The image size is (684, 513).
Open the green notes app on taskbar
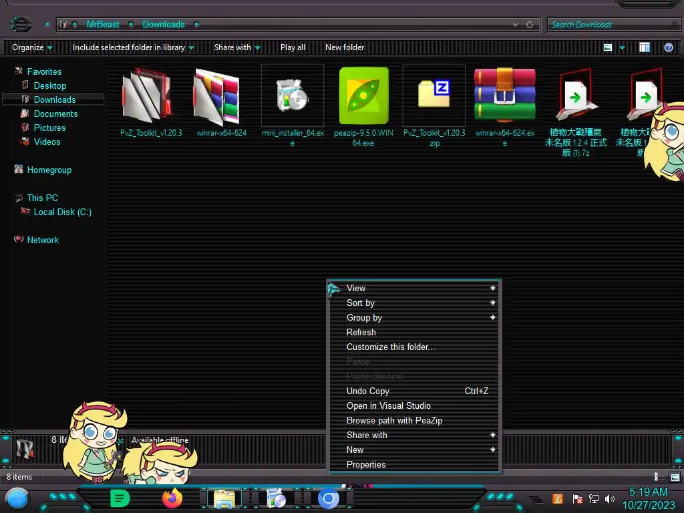120,498
